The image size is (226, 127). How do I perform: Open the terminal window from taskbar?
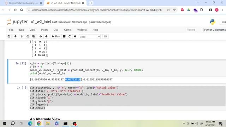coord(65,123)
